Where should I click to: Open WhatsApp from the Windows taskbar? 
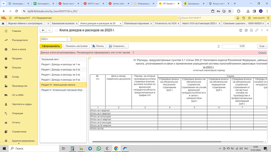99,148
